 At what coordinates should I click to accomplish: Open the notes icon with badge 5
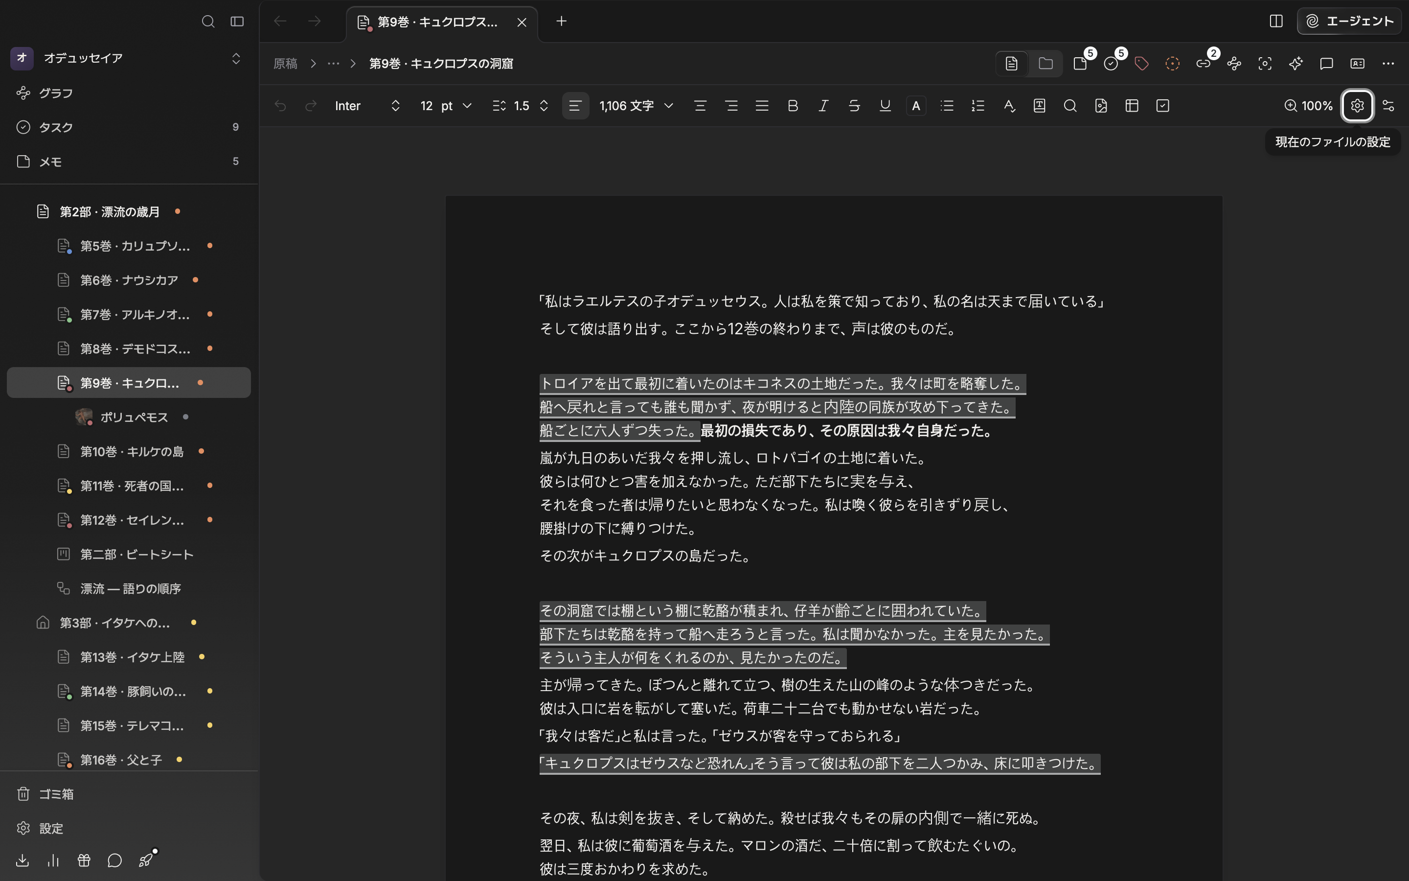click(1081, 63)
